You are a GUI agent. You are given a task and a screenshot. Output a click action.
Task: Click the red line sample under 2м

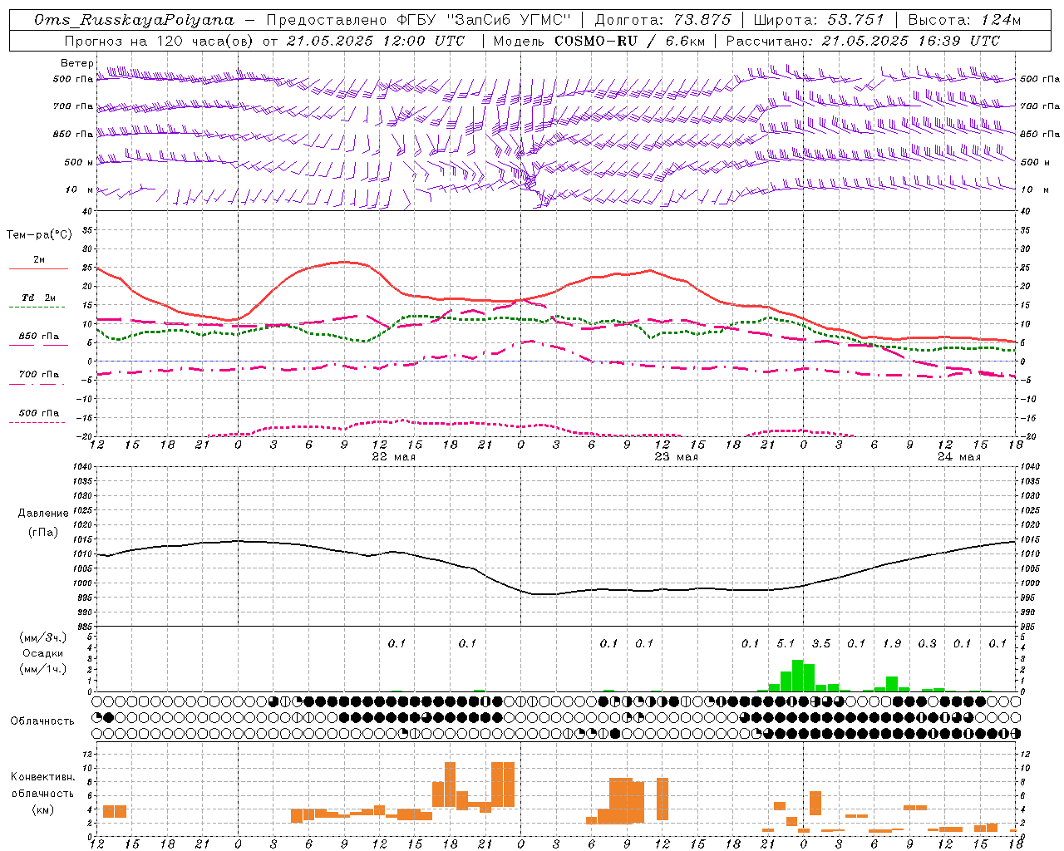pos(38,269)
